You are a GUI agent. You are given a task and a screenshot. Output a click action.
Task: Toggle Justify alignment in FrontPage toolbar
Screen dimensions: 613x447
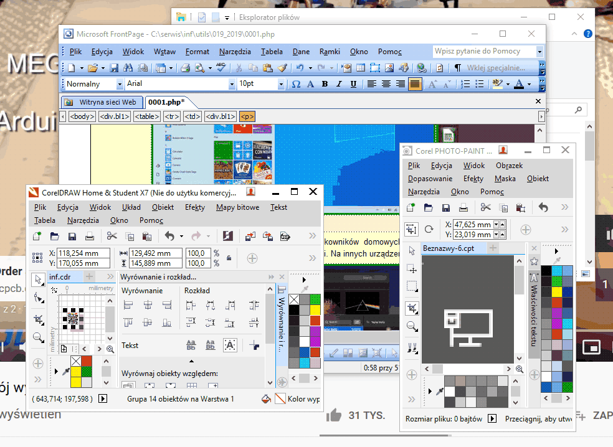tap(415, 84)
